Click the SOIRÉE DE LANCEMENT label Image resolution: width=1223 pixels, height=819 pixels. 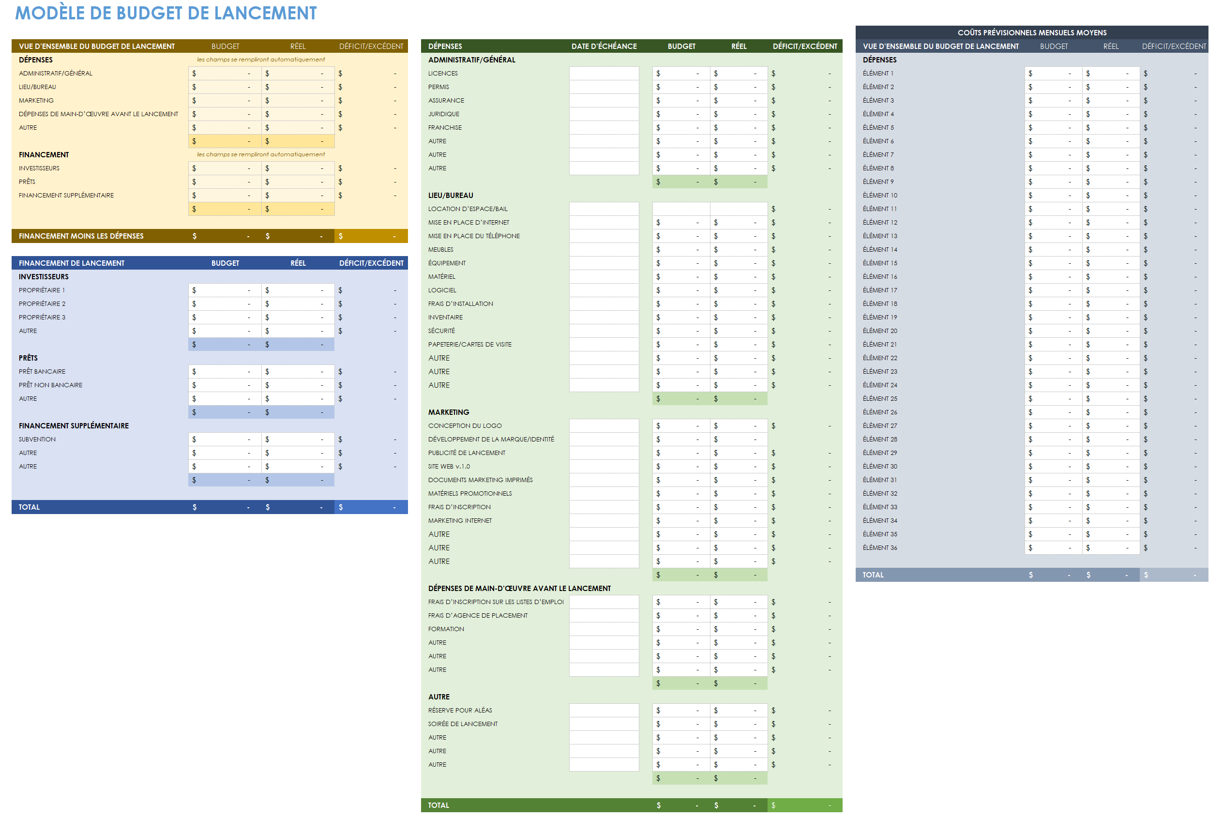point(463,725)
